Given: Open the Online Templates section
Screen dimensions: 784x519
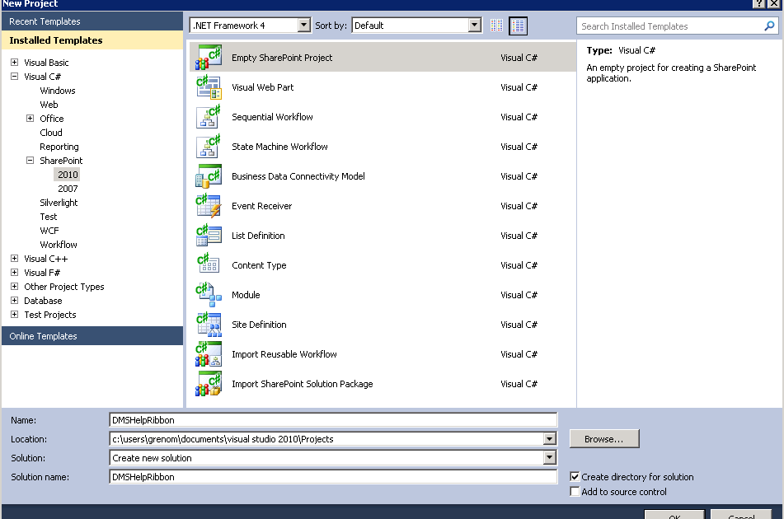Looking at the screenshot, I should point(92,336).
